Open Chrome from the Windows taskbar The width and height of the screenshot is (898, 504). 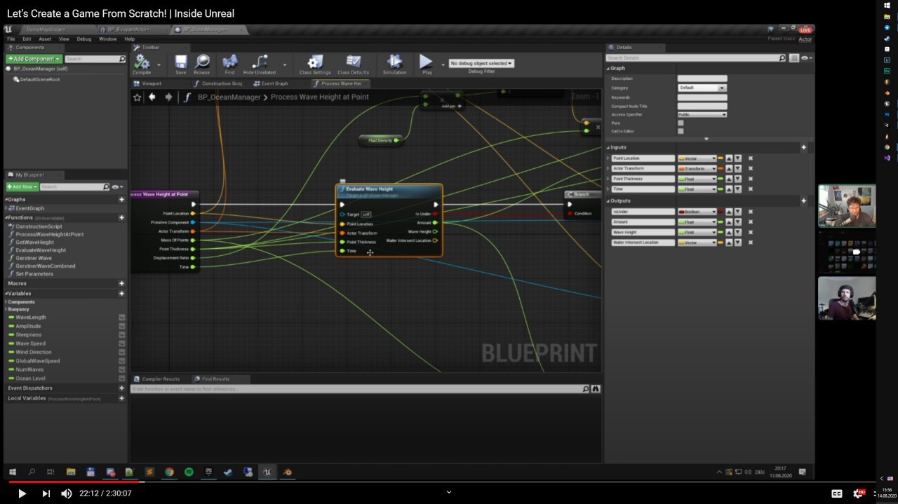coord(169,472)
